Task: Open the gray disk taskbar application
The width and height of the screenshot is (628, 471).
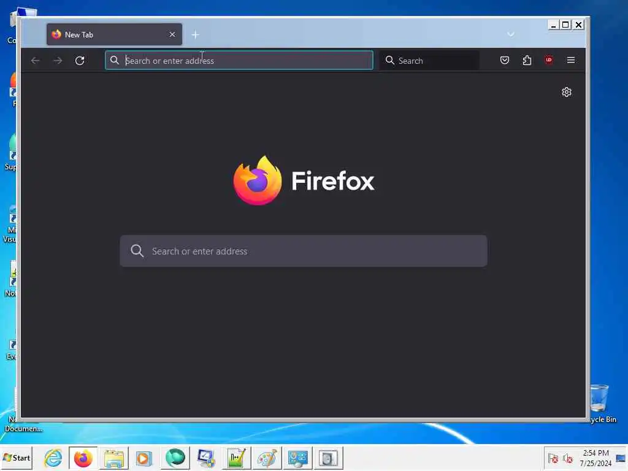Action: pyautogui.click(x=329, y=458)
